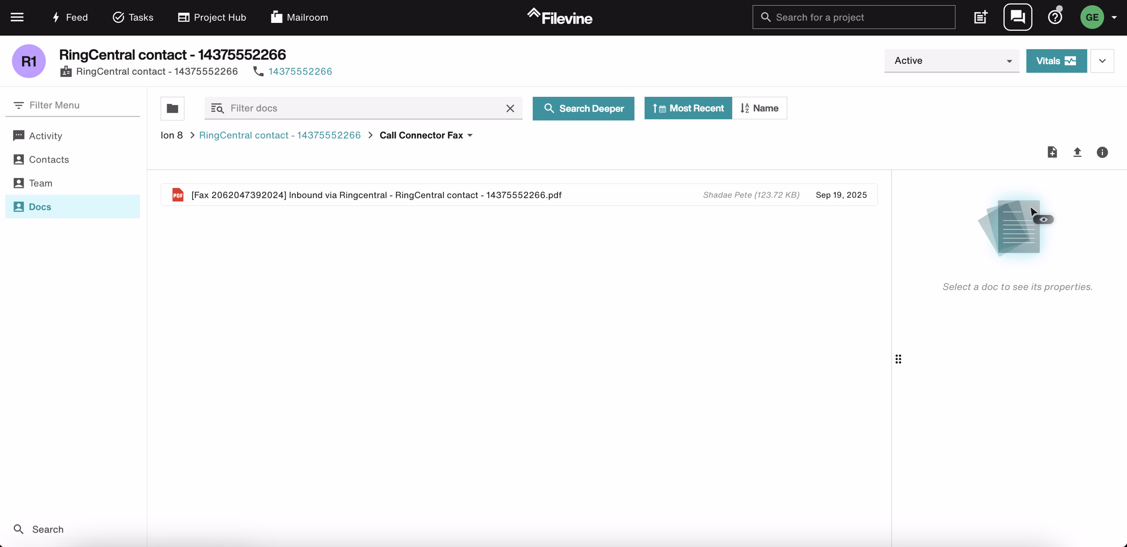Open the Active status dropdown

click(x=952, y=61)
